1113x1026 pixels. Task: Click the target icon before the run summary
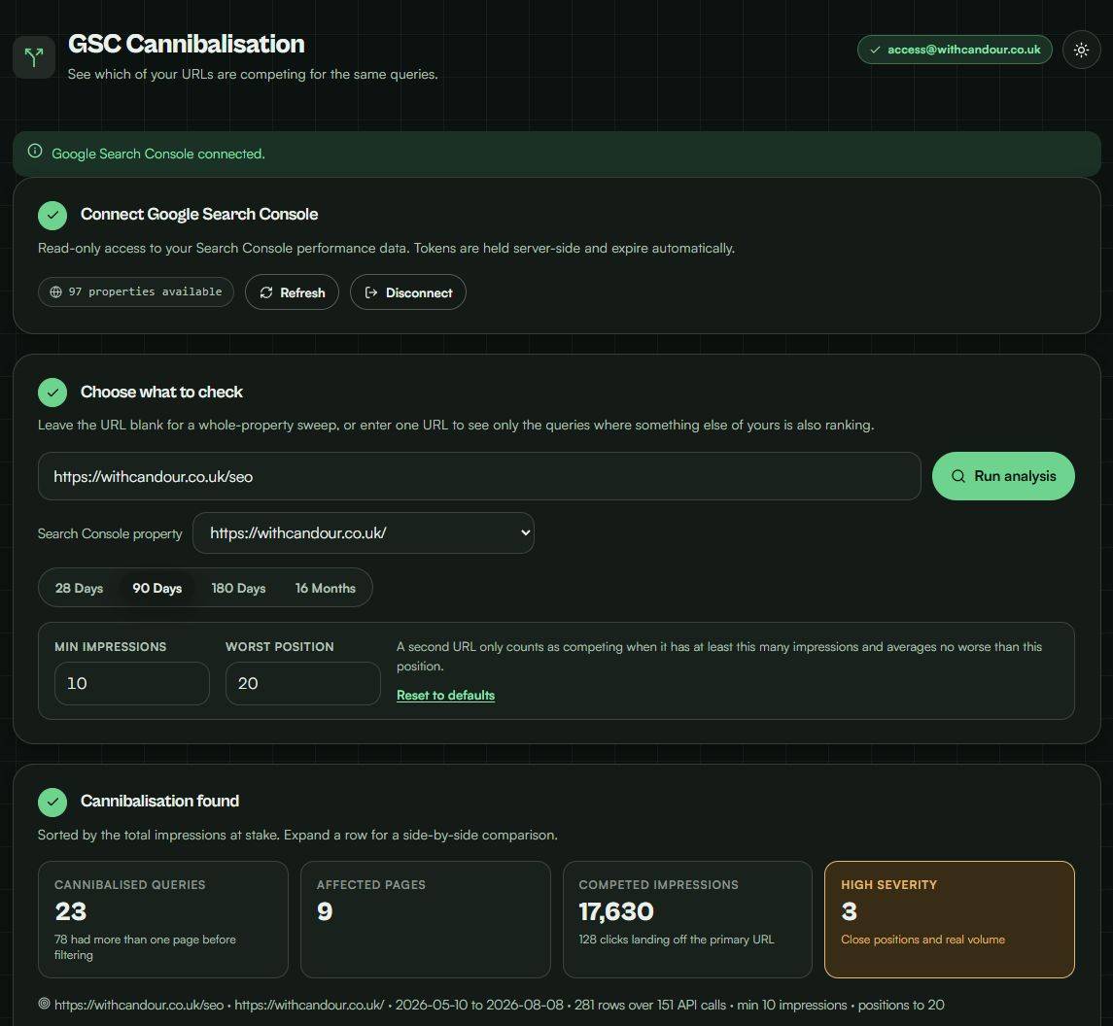(44, 1004)
